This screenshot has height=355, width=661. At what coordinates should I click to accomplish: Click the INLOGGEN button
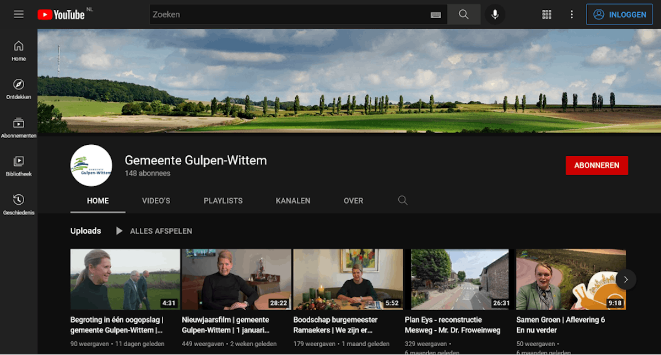point(620,15)
